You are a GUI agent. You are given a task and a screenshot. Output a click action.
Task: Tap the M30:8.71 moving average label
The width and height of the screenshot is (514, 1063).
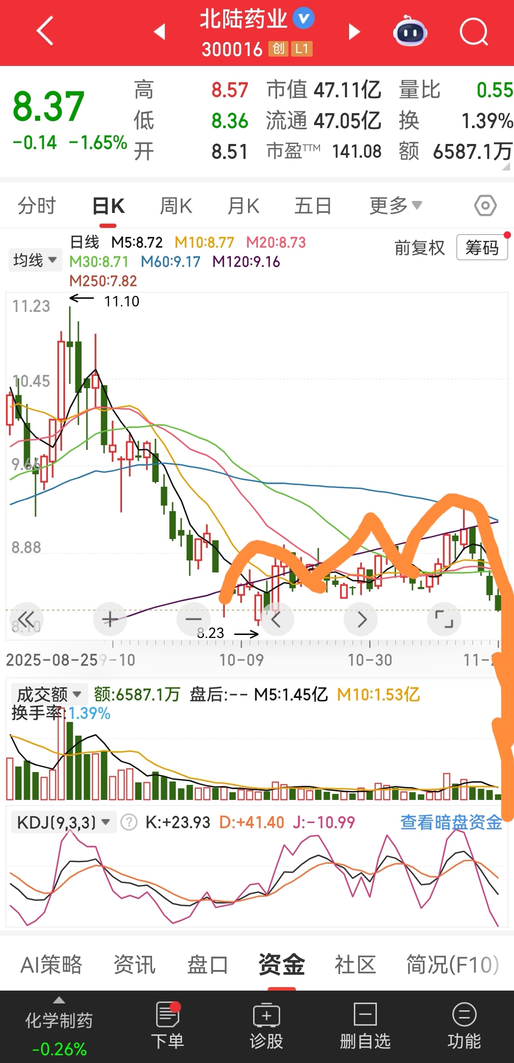[x=99, y=262]
